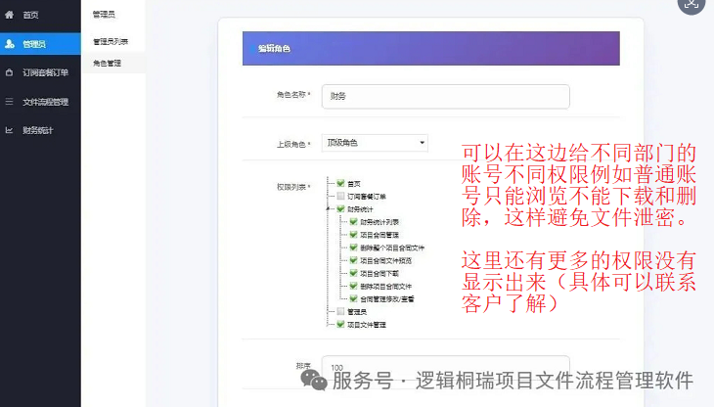
Task: Click the 管理员 user icon in sidebar
Action: point(9,44)
